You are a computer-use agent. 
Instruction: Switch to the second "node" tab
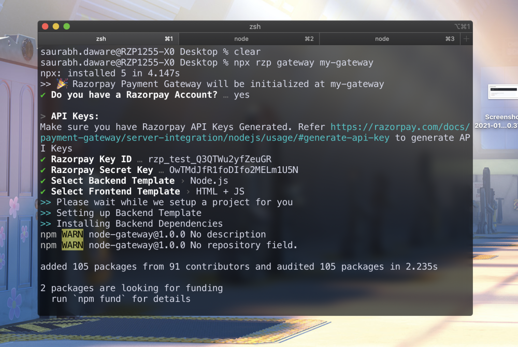pyautogui.click(x=382, y=38)
